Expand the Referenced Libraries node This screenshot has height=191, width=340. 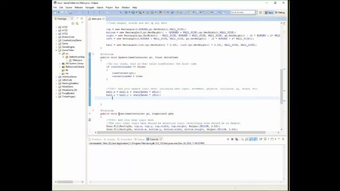tap(60, 67)
